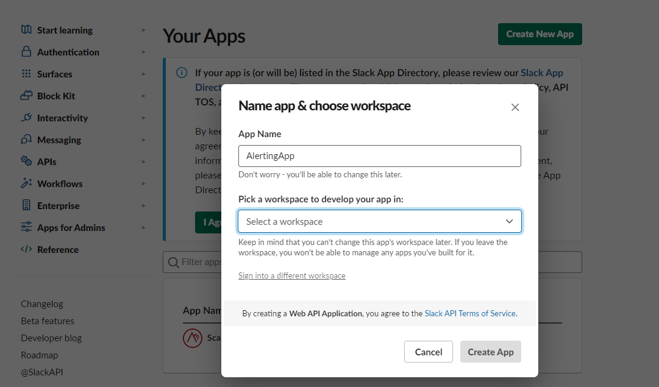The image size is (659, 387).
Task: Open the Beta features link
Action: (x=48, y=321)
